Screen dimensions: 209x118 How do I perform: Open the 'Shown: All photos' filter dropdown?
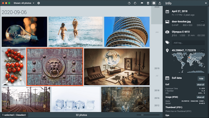[x=24, y=3]
